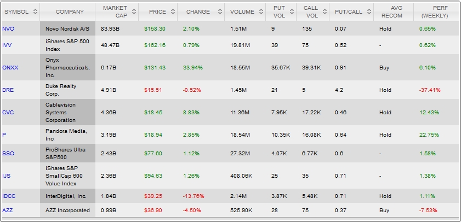Viewport: 461px width, 222px height.
Task: Click the 22.75% weekly performance value
Action: tap(429, 135)
